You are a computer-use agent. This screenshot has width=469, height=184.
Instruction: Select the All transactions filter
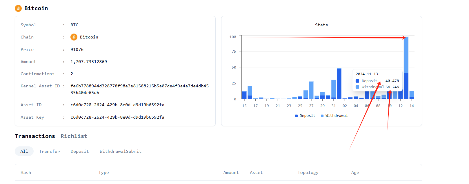coord(24,151)
